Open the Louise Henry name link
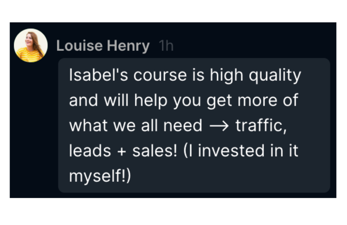The image size is (347, 225). [x=103, y=46]
